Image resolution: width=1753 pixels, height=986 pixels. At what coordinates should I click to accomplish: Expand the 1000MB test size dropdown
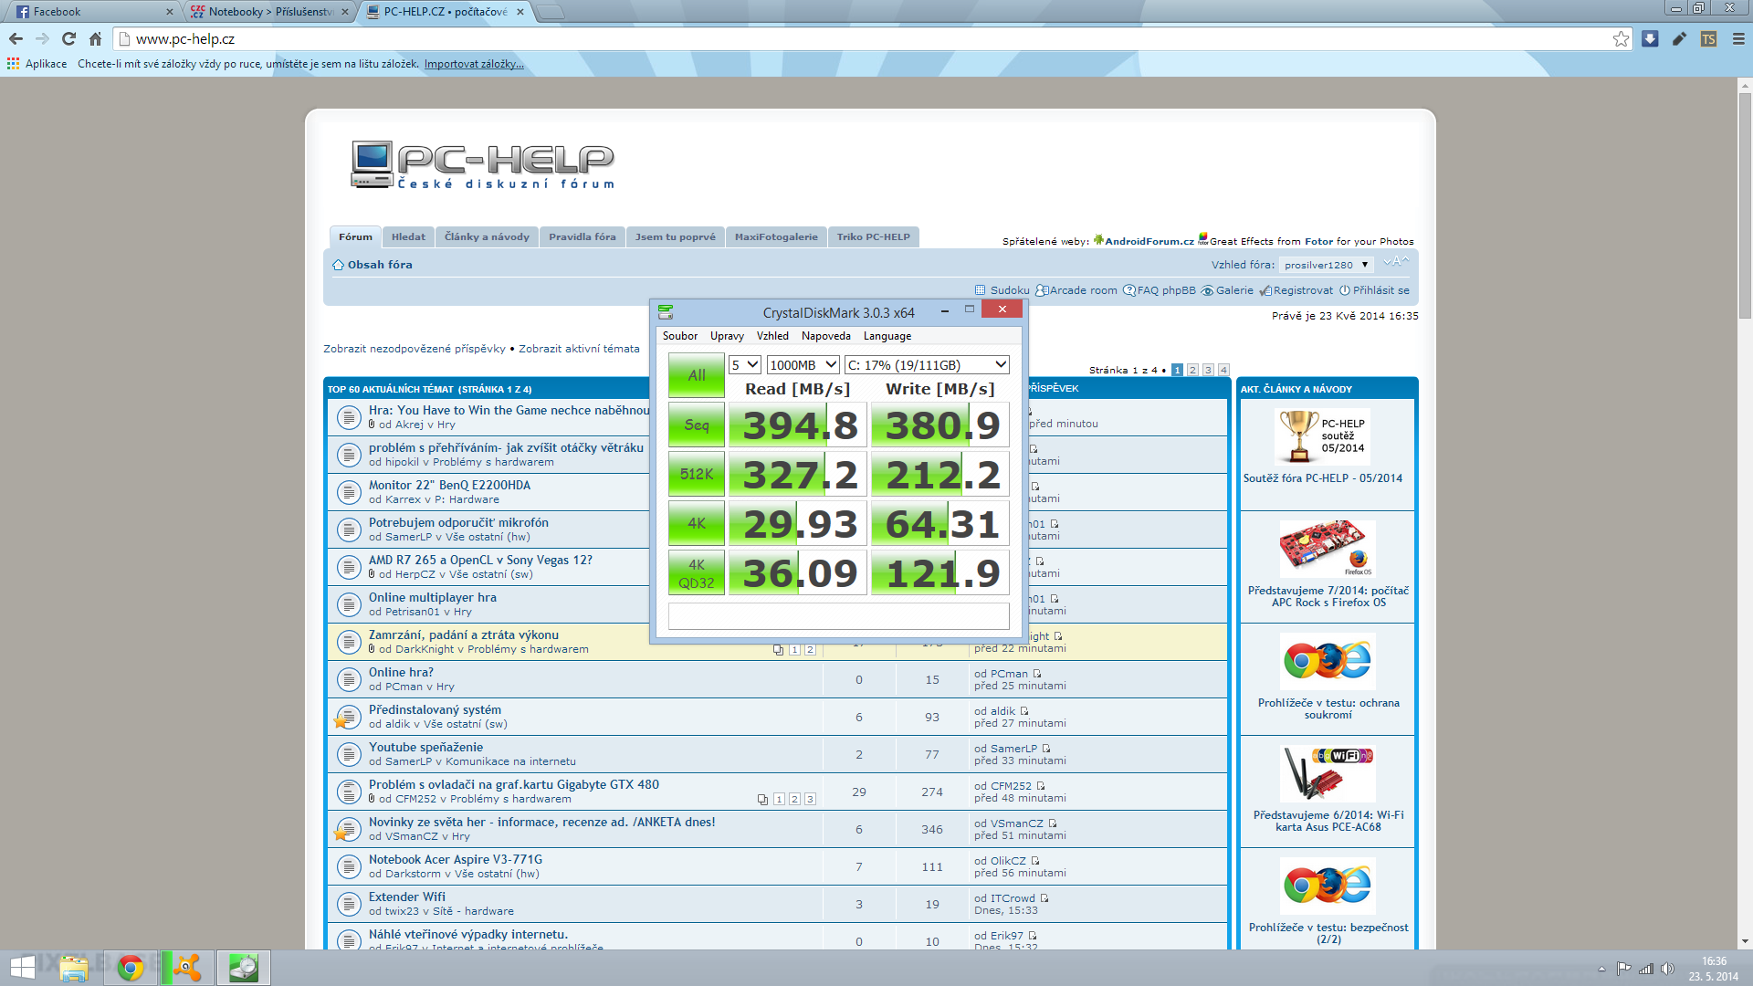[x=803, y=364]
